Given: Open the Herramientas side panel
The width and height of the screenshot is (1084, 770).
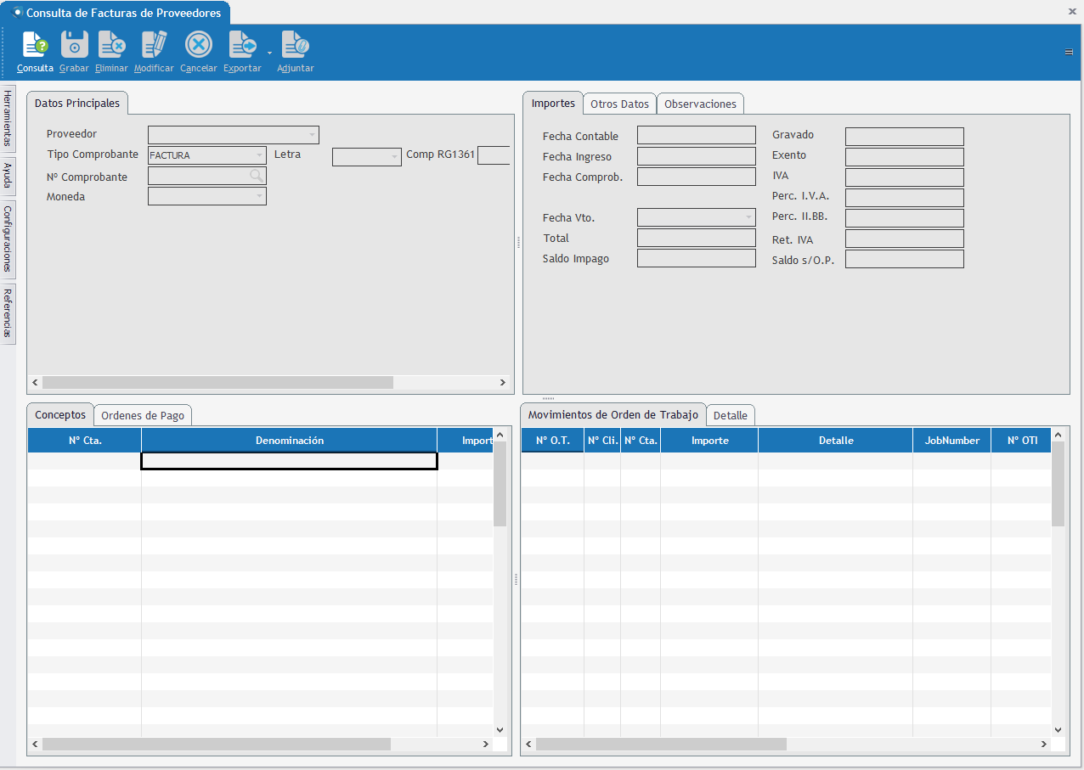Looking at the screenshot, I should click(8, 117).
